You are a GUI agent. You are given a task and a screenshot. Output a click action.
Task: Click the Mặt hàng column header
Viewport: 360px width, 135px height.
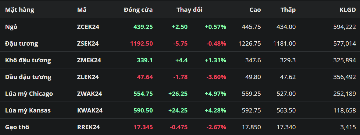pyautogui.click(x=20, y=10)
